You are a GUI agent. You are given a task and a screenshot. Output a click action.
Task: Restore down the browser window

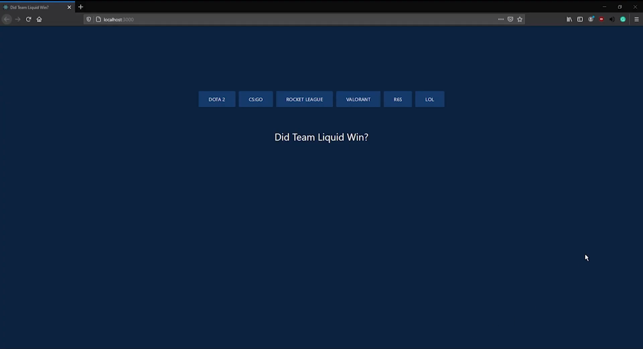click(620, 7)
